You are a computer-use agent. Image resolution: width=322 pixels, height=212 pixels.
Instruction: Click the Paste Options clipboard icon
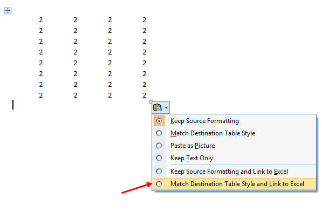click(x=157, y=107)
